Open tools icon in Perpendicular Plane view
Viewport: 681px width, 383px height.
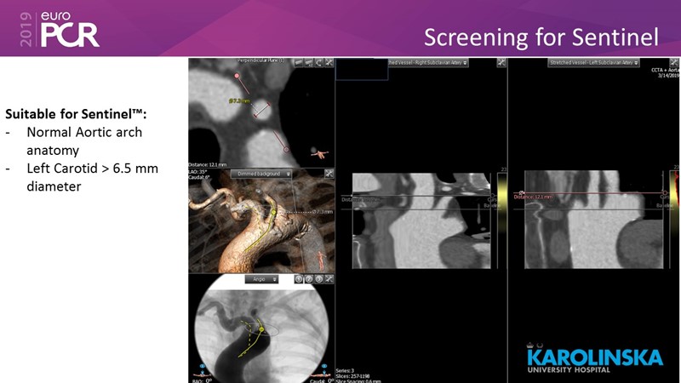[x=329, y=63]
